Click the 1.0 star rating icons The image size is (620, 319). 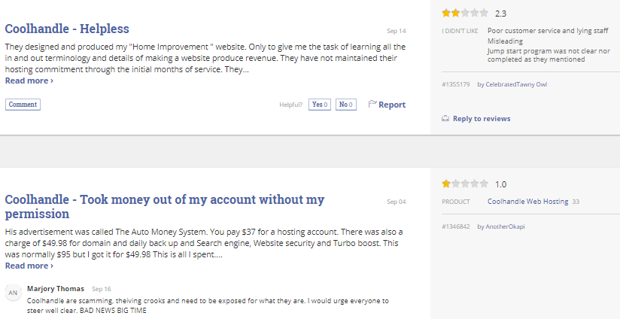pos(465,184)
